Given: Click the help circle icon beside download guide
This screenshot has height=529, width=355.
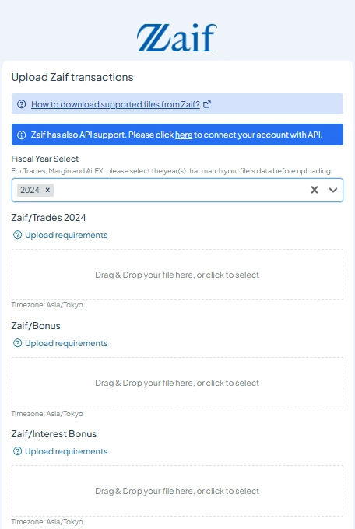Looking at the screenshot, I should 21,104.
